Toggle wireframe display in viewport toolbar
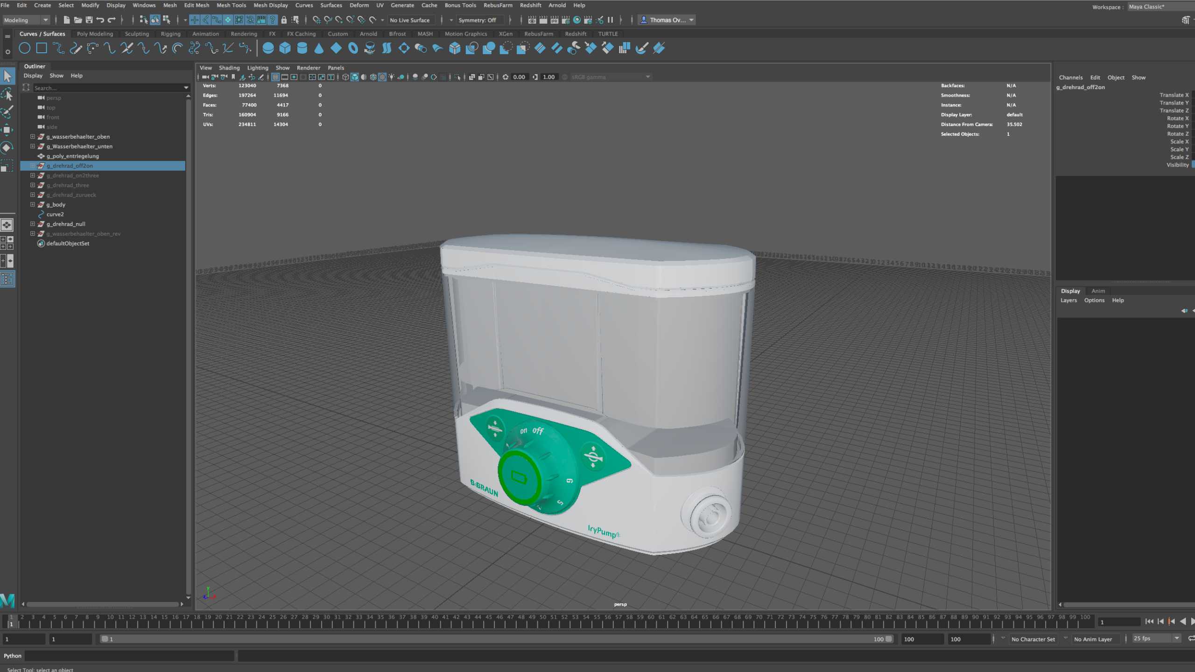Viewport: 1195px width, 672px height. tap(345, 77)
